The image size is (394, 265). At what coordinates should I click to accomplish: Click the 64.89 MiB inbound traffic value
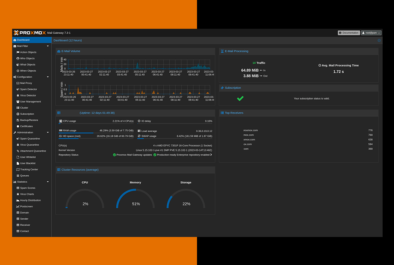(x=250, y=70)
